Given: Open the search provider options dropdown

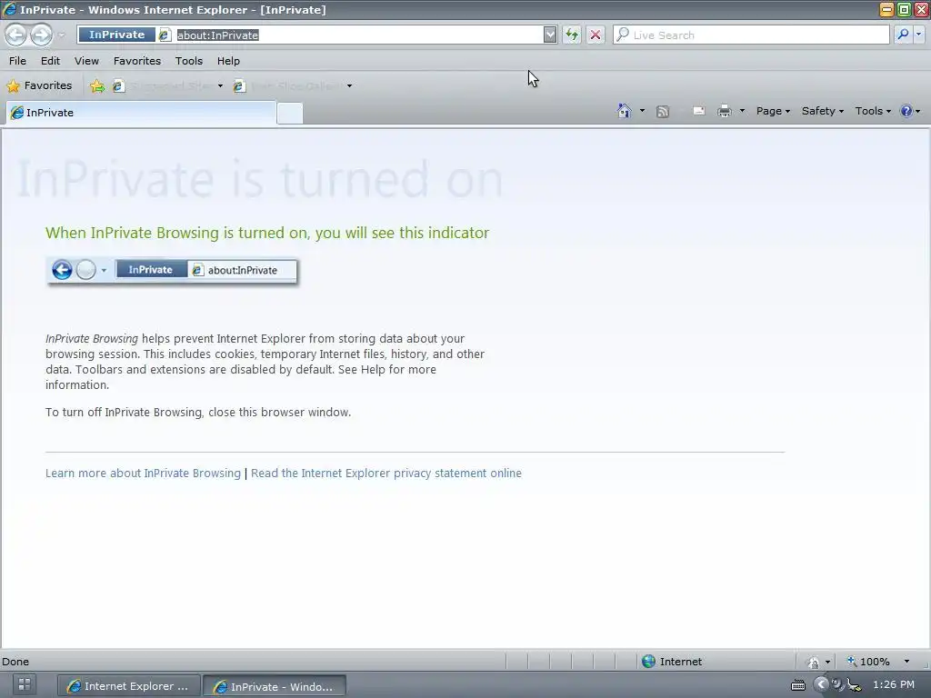Looking at the screenshot, I should (x=918, y=35).
